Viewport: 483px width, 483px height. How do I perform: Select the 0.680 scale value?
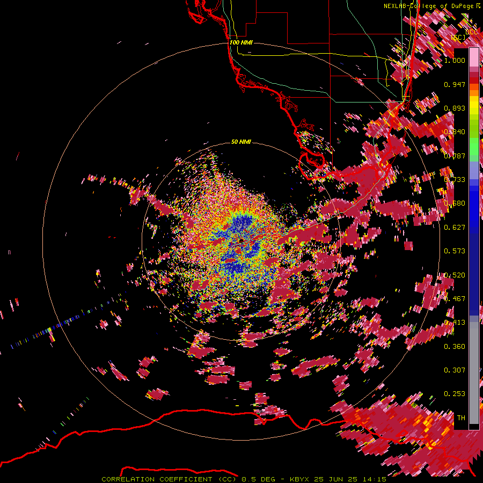point(455,203)
